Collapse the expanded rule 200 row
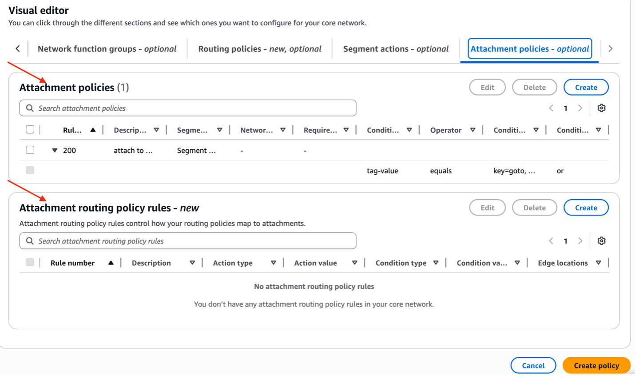 click(55, 150)
